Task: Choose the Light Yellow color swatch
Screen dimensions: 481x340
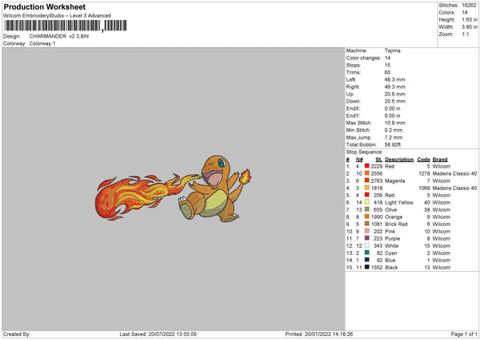Action: point(367,202)
